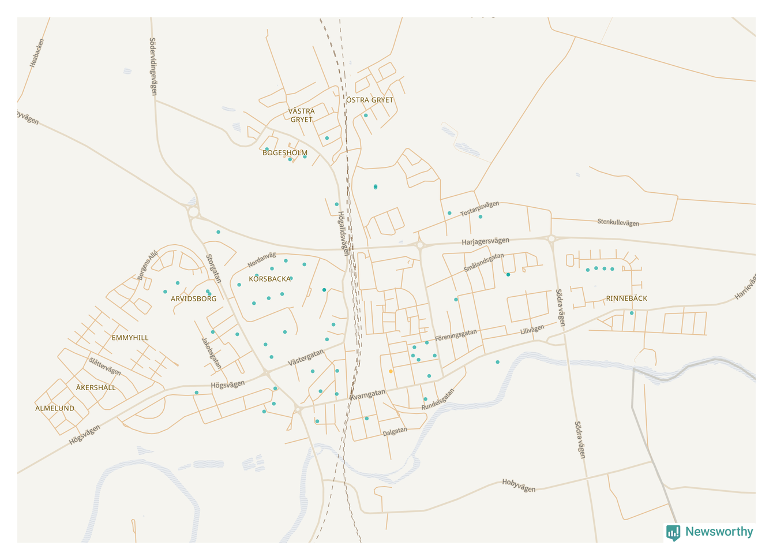Select dark teal marker near Smålandsgatan
This screenshot has width=773, height=560.
(x=508, y=275)
